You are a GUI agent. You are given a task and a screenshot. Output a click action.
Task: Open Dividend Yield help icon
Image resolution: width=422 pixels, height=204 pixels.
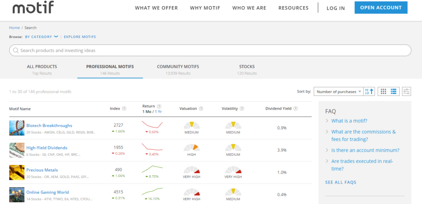tap(295, 109)
